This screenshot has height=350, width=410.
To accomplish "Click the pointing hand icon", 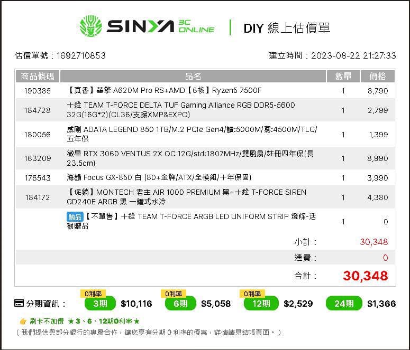I will [x=23, y=321].
